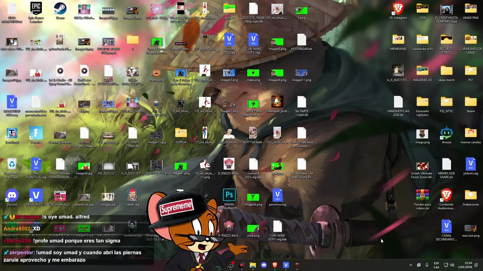Open File Explorer from the taskbar

pos(252,265)
